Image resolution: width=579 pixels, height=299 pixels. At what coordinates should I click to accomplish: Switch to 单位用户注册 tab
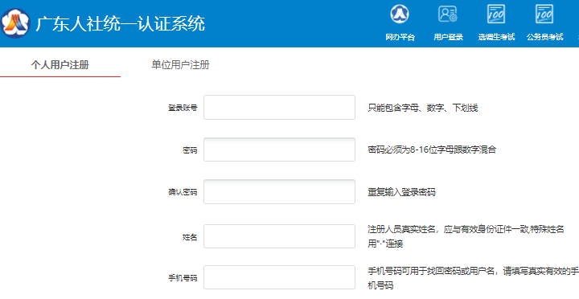[x=180, y=65]
